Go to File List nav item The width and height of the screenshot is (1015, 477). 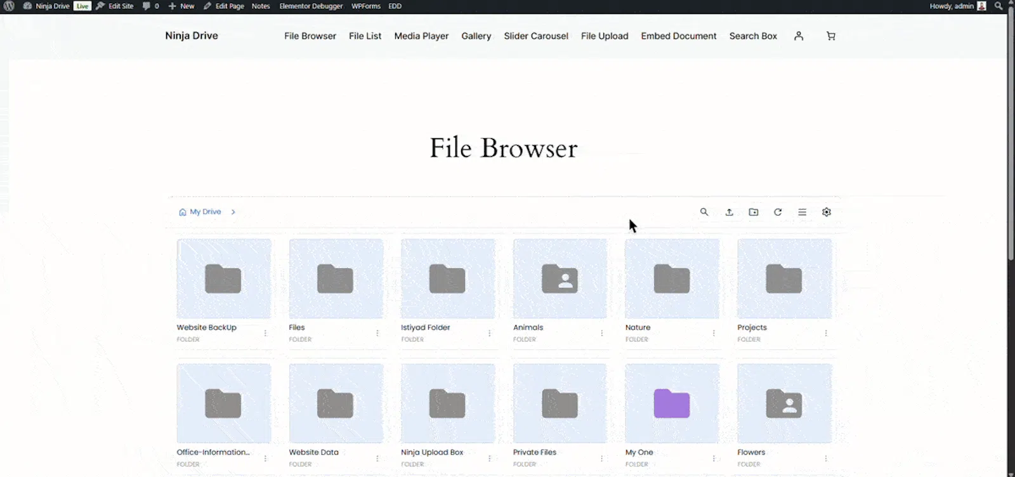click(x=365, y=36)
